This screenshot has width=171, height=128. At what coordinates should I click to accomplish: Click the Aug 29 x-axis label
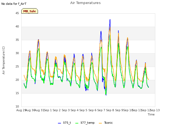pos(21,110)
